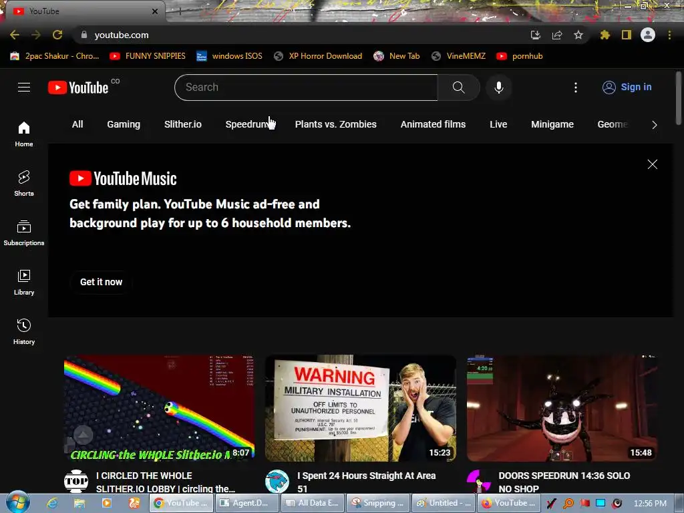Open a new tab with plus button
The height and width of the screenshot is (513, 684).
[x=180, y=12]
